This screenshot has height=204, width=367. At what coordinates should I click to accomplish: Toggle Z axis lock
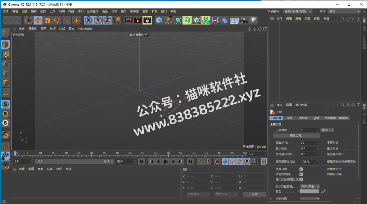tap(107, 20)
